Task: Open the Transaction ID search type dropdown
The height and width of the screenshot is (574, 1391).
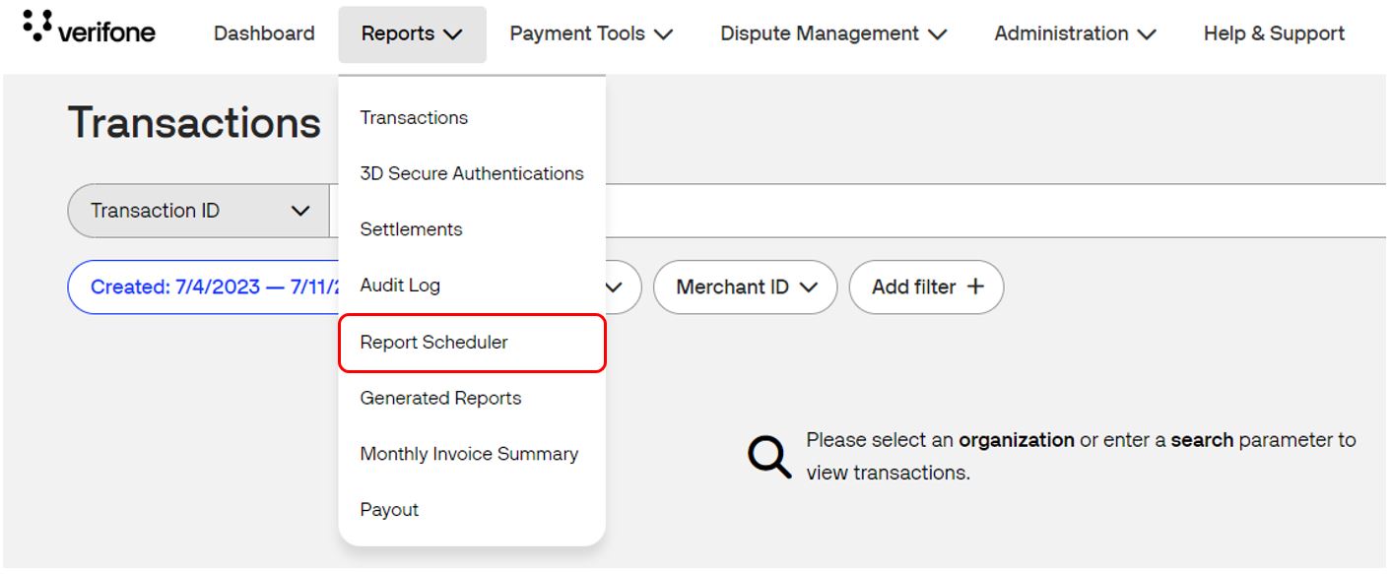Action: [x=197, y=210]
